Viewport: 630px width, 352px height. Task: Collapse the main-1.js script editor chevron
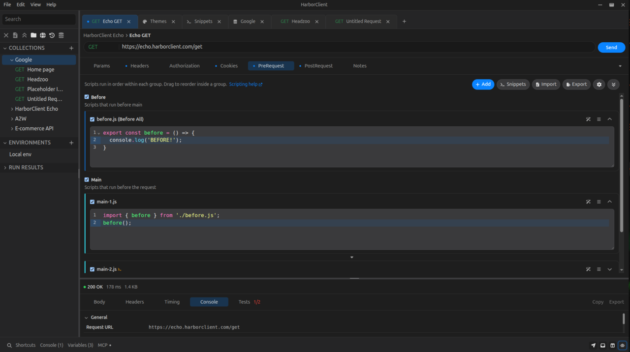pyautogui.click(x=610, y=202)
